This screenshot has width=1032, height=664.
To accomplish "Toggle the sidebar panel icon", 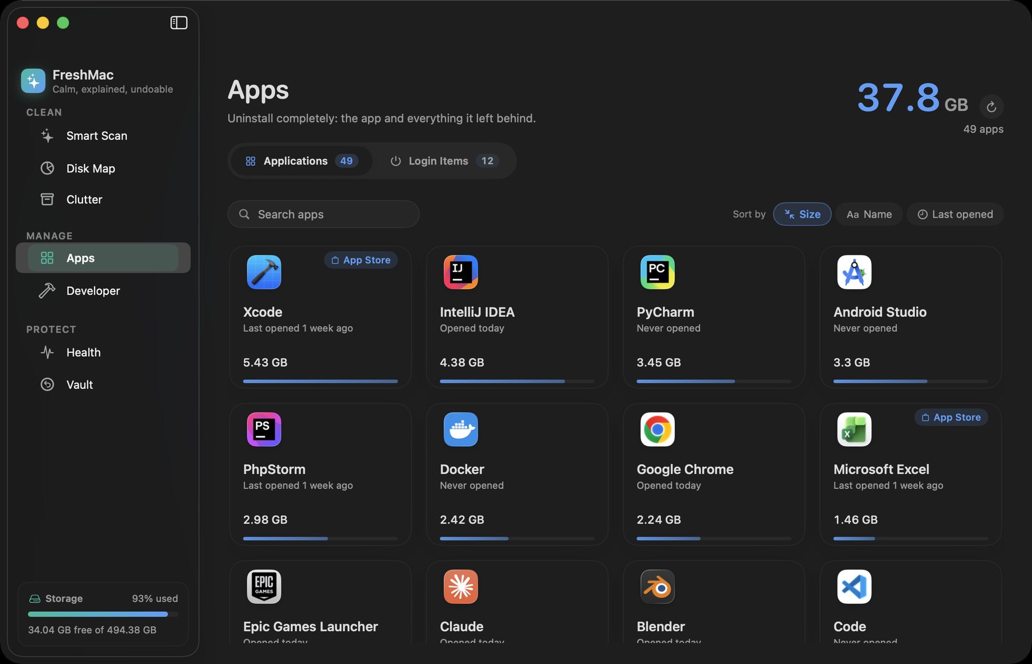I will (x=179, y=22).
